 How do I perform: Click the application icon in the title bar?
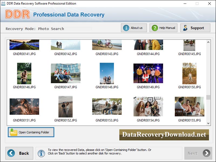pyautogui.click(x=4, y=4)
